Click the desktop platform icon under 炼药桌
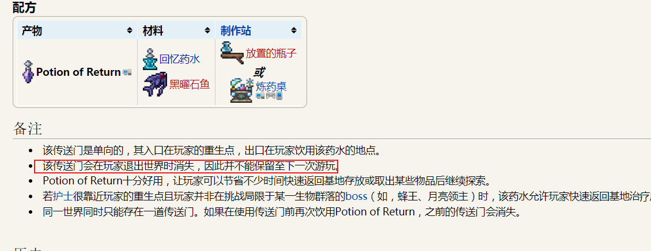Screen dimensions: 651x251 (x=260, y=96)
